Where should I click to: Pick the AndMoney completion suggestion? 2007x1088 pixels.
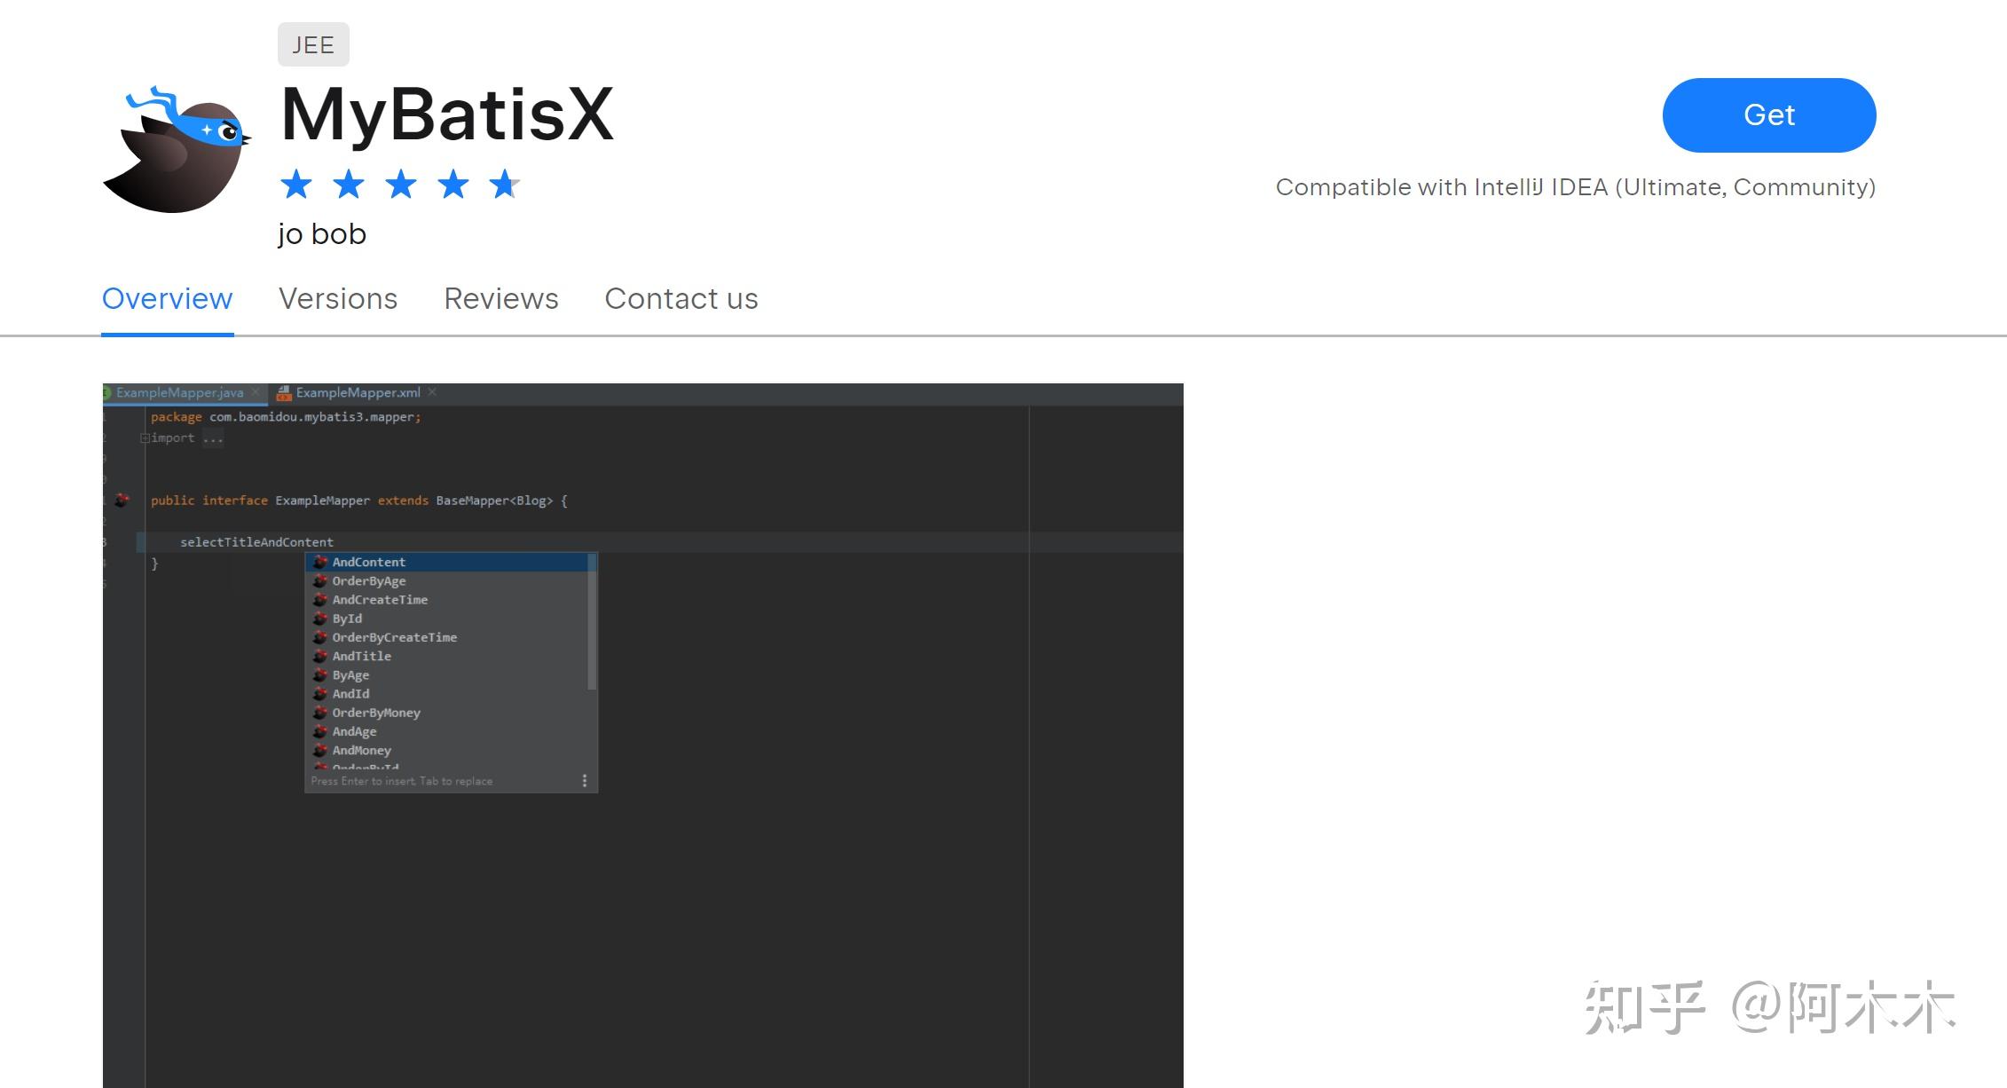pos(361,750)
